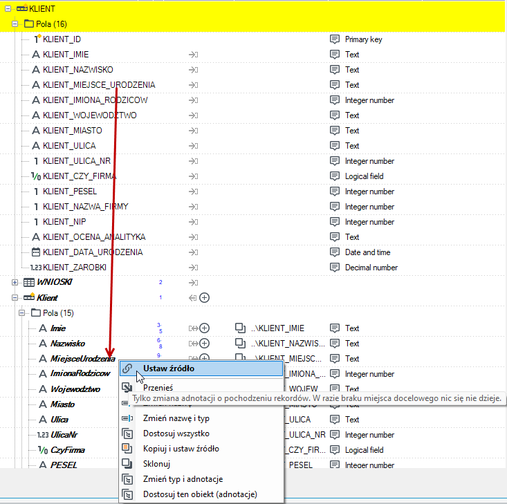Select the ImionaRodzicow field
This screenshot has height=504, width=507.
click(x=80, y=374)
